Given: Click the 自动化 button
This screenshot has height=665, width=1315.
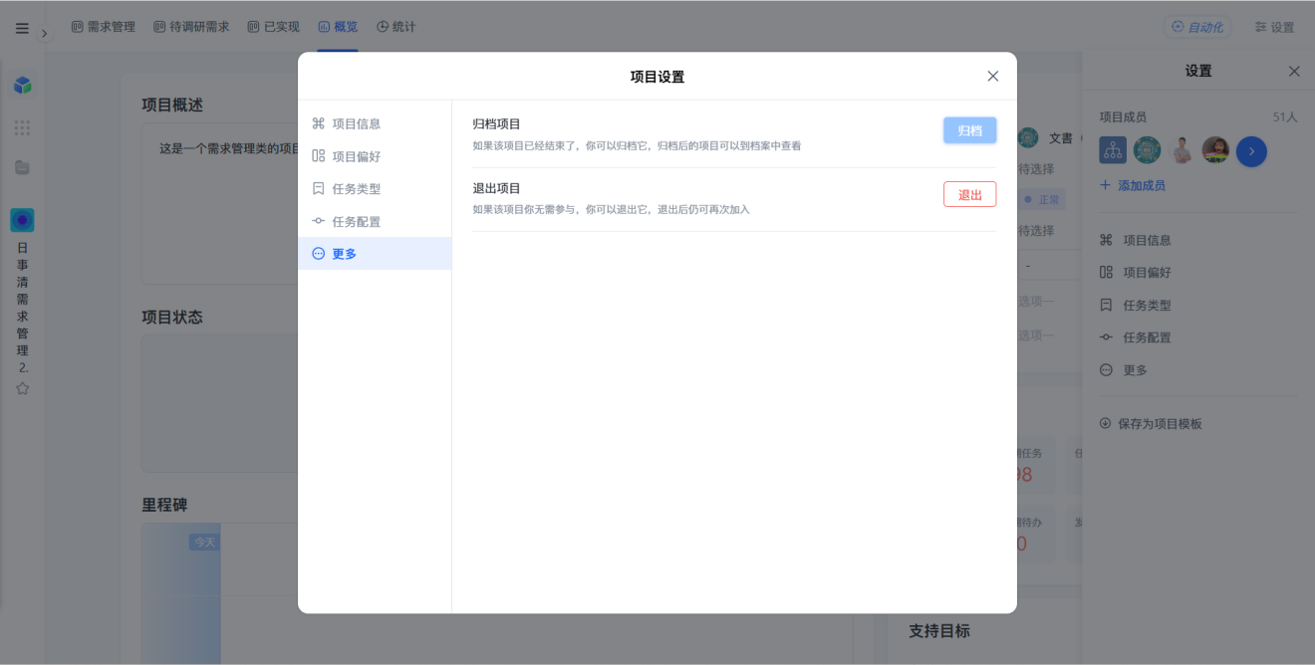Looking at the screenshot, I should 1197,27.
